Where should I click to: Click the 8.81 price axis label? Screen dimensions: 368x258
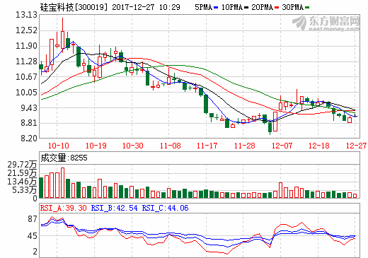[x=29, y=123]
